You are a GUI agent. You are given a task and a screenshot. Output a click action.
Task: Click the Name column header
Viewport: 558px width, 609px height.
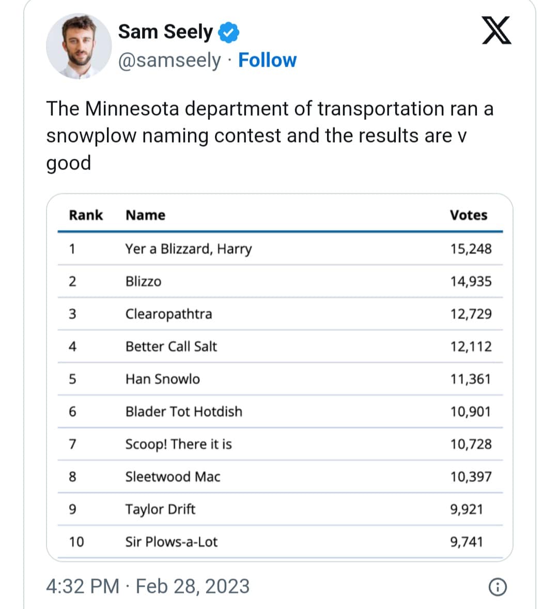[145, 215]
